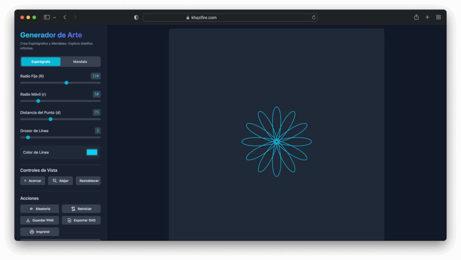Click the Radio Fijo (R) slider track

point(60,83)
